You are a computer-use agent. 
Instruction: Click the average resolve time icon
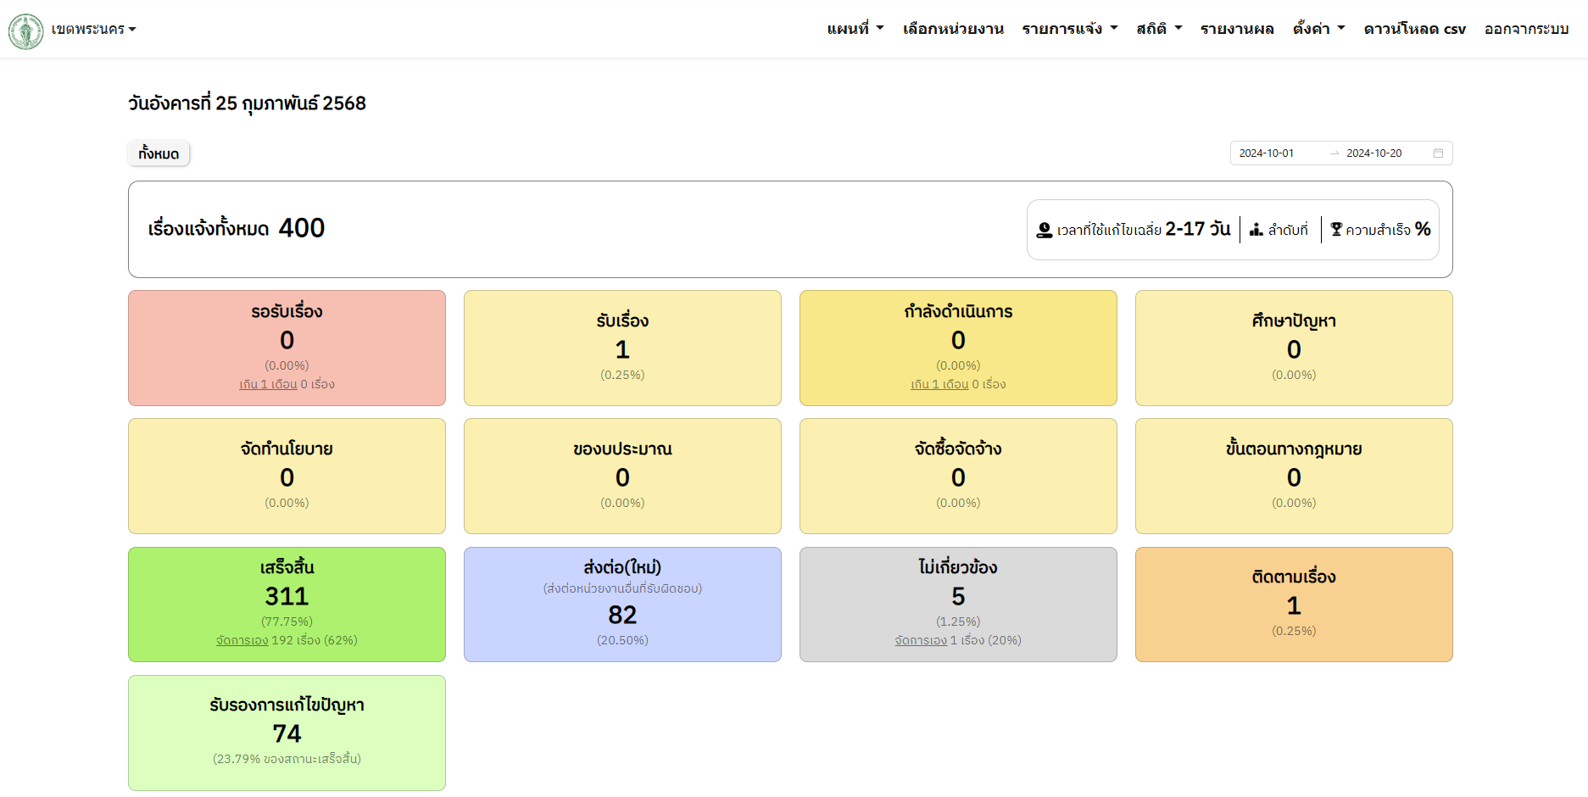pyautogui.click(x=1045, y=230)
